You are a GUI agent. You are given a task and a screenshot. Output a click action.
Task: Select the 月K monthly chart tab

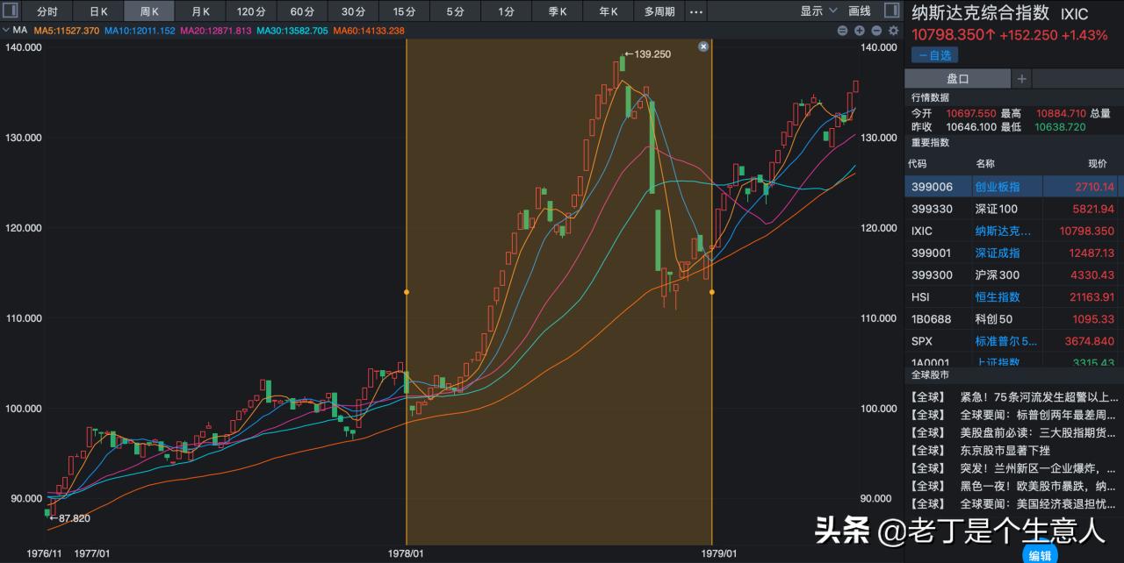click(x=200, y=11)
